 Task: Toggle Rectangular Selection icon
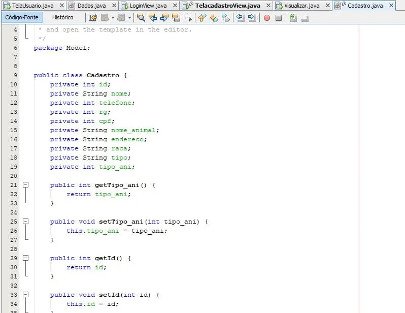pyautogui.click(x=188, y=18)
